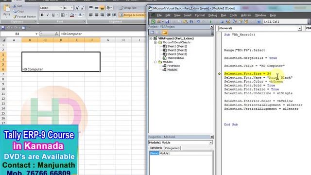Click Increase Indent icon in Excel ribbon
Screen dimensions: 311x175
[114, 15]
